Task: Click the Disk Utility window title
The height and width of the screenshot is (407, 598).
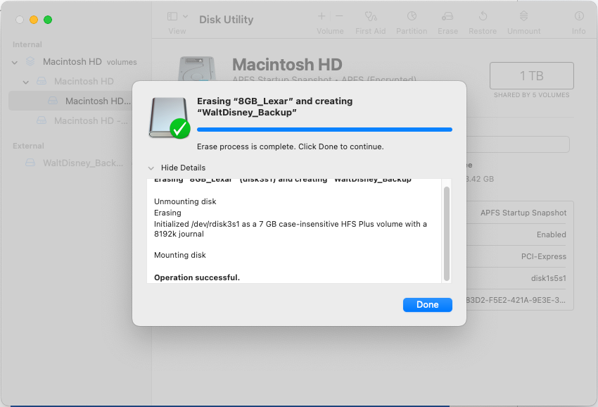Action: coord(226,20)
